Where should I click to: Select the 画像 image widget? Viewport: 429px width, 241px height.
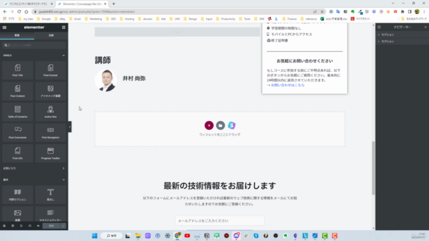click(17, 214)
